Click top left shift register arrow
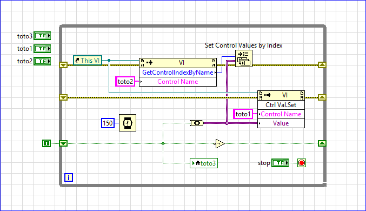 63,65
